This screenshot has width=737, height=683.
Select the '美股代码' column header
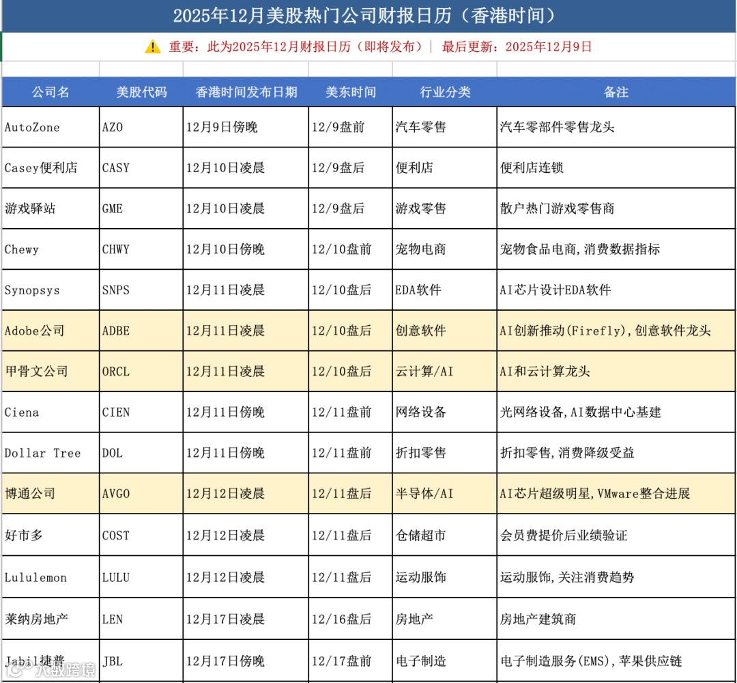pos(141,92)
